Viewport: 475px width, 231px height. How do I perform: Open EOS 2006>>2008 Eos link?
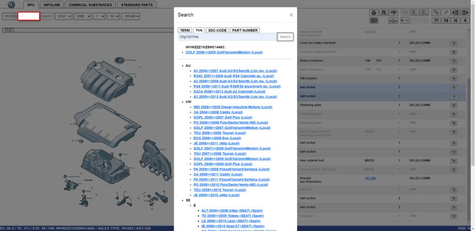click(216, 138)
